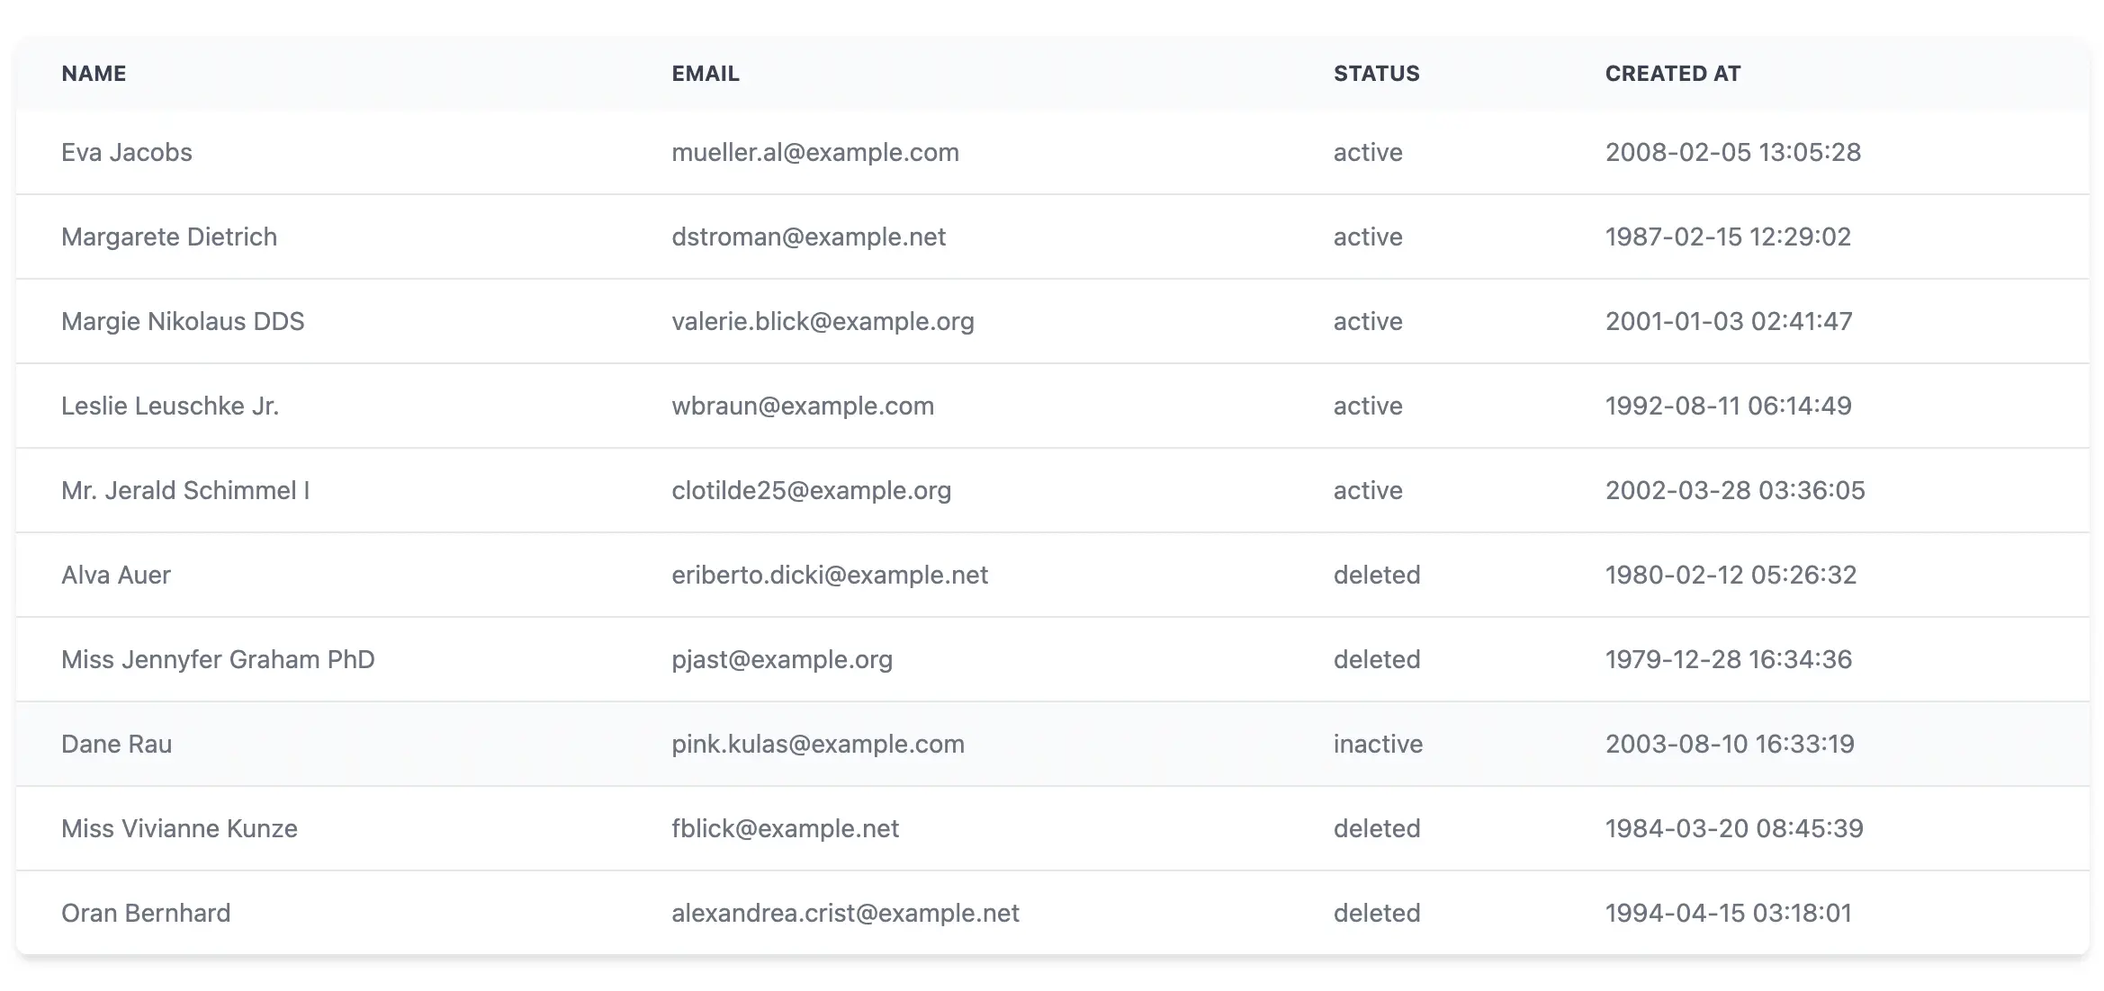Select the Leslie Leuschke Jr. name
The image size is (2104, 991).
pos(170,406)
